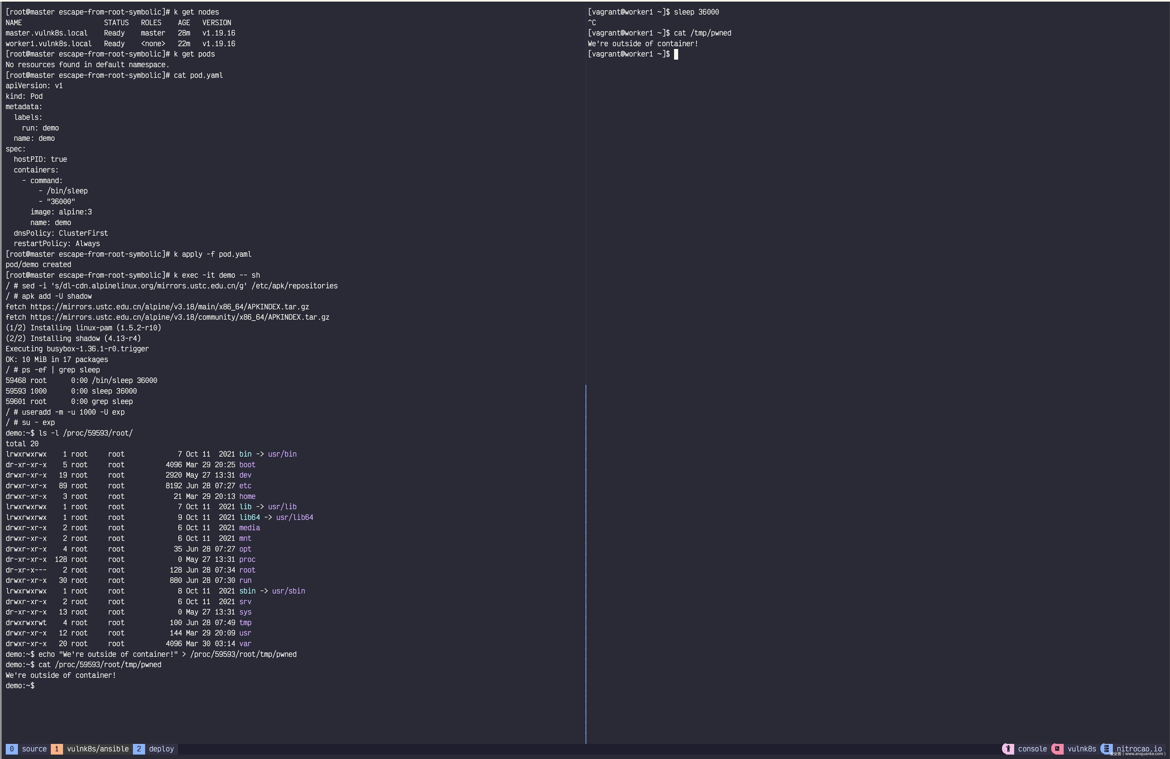Click the blue window index 0 badge
Screen dimensions: 1170x759
(11, 749)
